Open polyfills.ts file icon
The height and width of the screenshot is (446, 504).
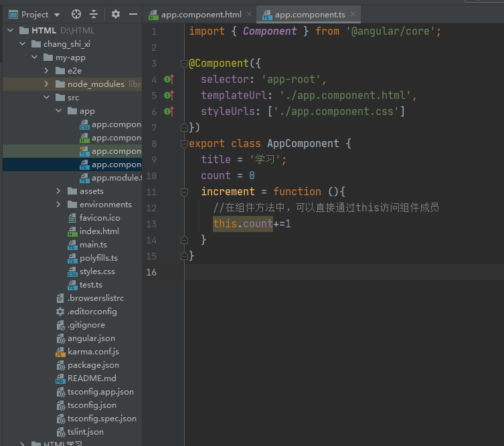click(72, 258)
